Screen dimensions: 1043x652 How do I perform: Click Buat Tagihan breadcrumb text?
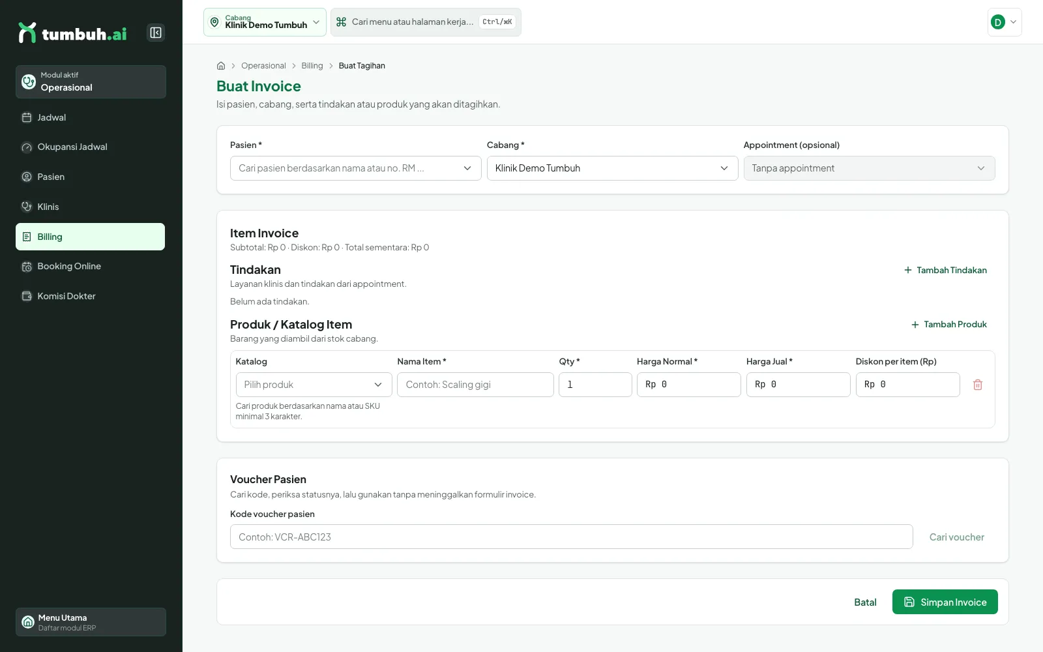coord(362,66)
